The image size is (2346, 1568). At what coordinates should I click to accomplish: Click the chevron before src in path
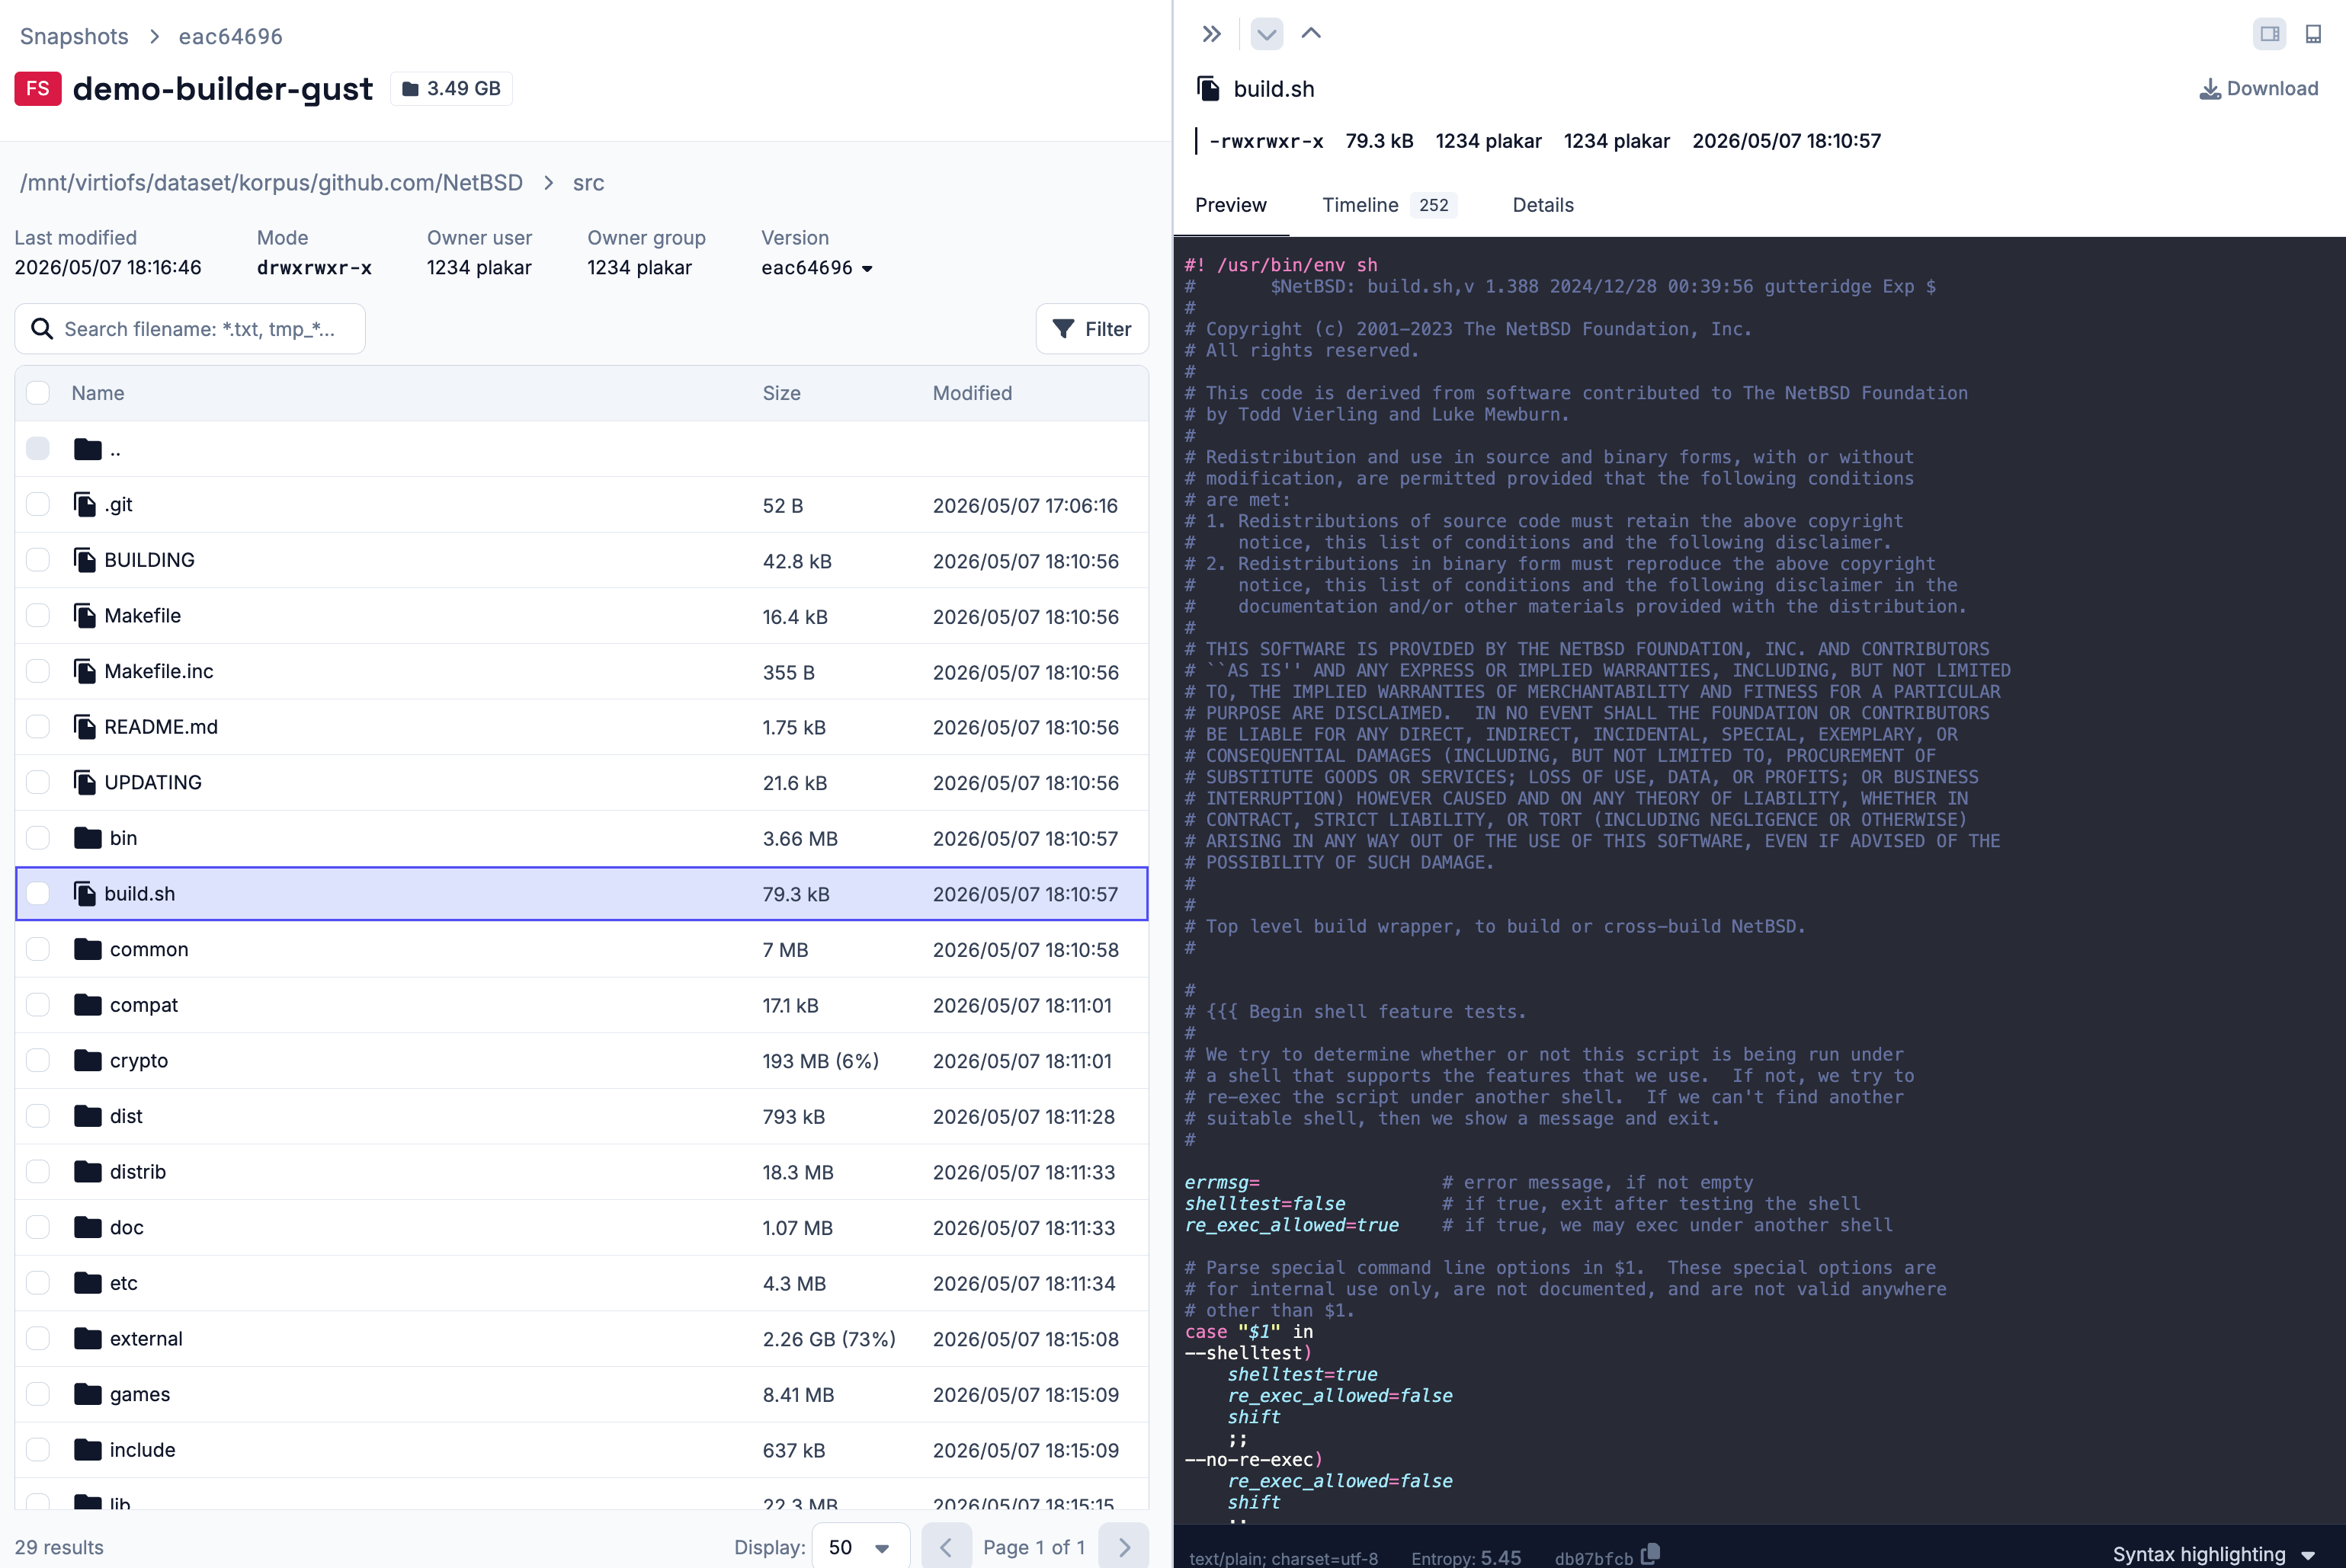point(548,183)
